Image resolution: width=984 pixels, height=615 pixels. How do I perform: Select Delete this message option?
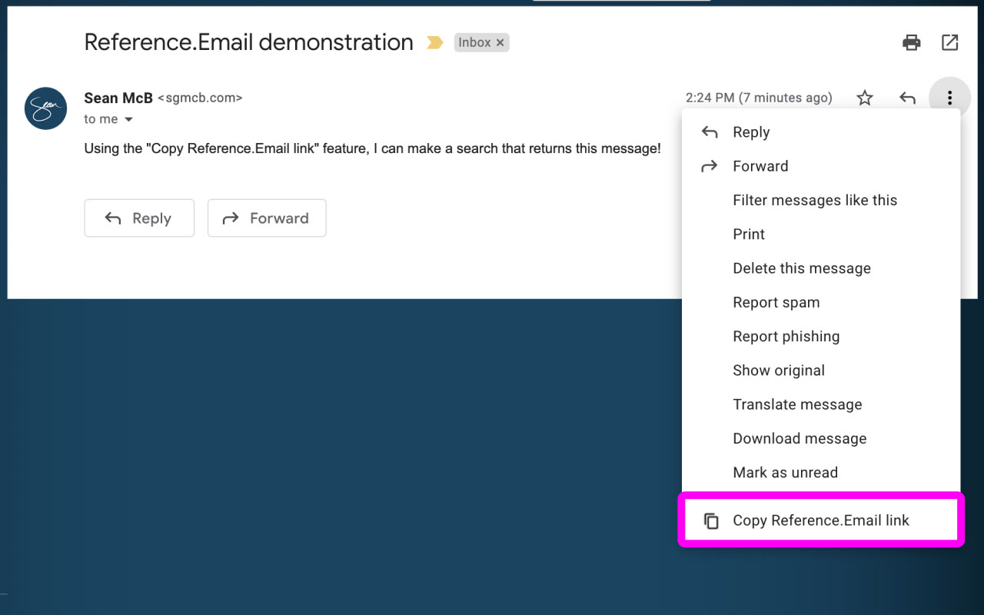(802, 268)
